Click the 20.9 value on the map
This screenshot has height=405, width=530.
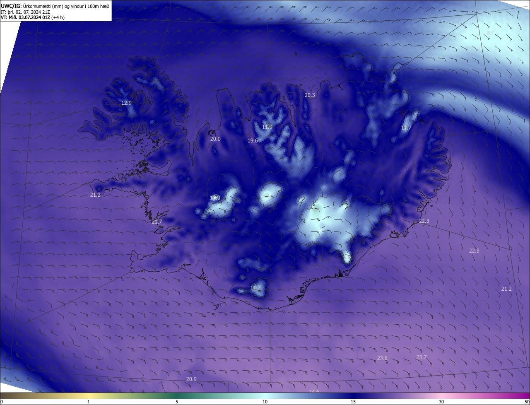(x=191, y=379)
